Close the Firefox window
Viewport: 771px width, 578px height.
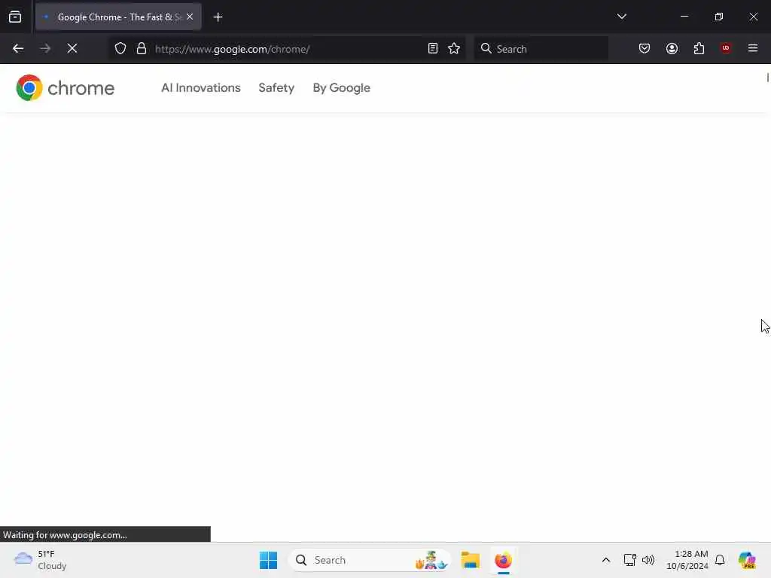tap(753, 17)
